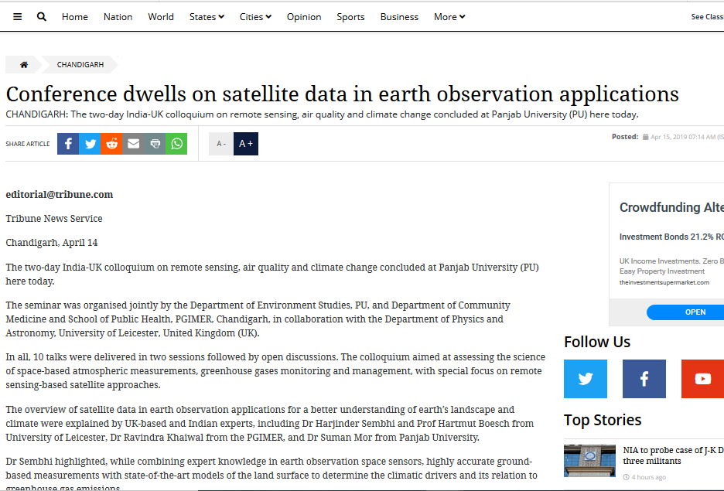Open the Nation section

[118, 17]
